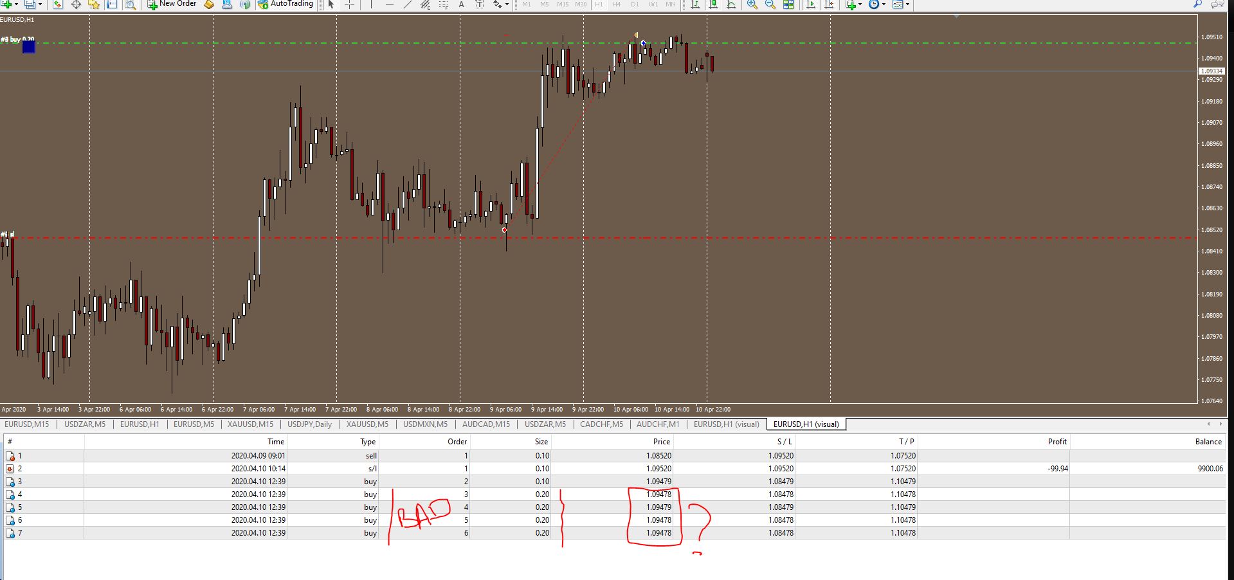Screen dimensions: 1234x580
Task: Switch timeframe to H4
Action: point(617,5)
